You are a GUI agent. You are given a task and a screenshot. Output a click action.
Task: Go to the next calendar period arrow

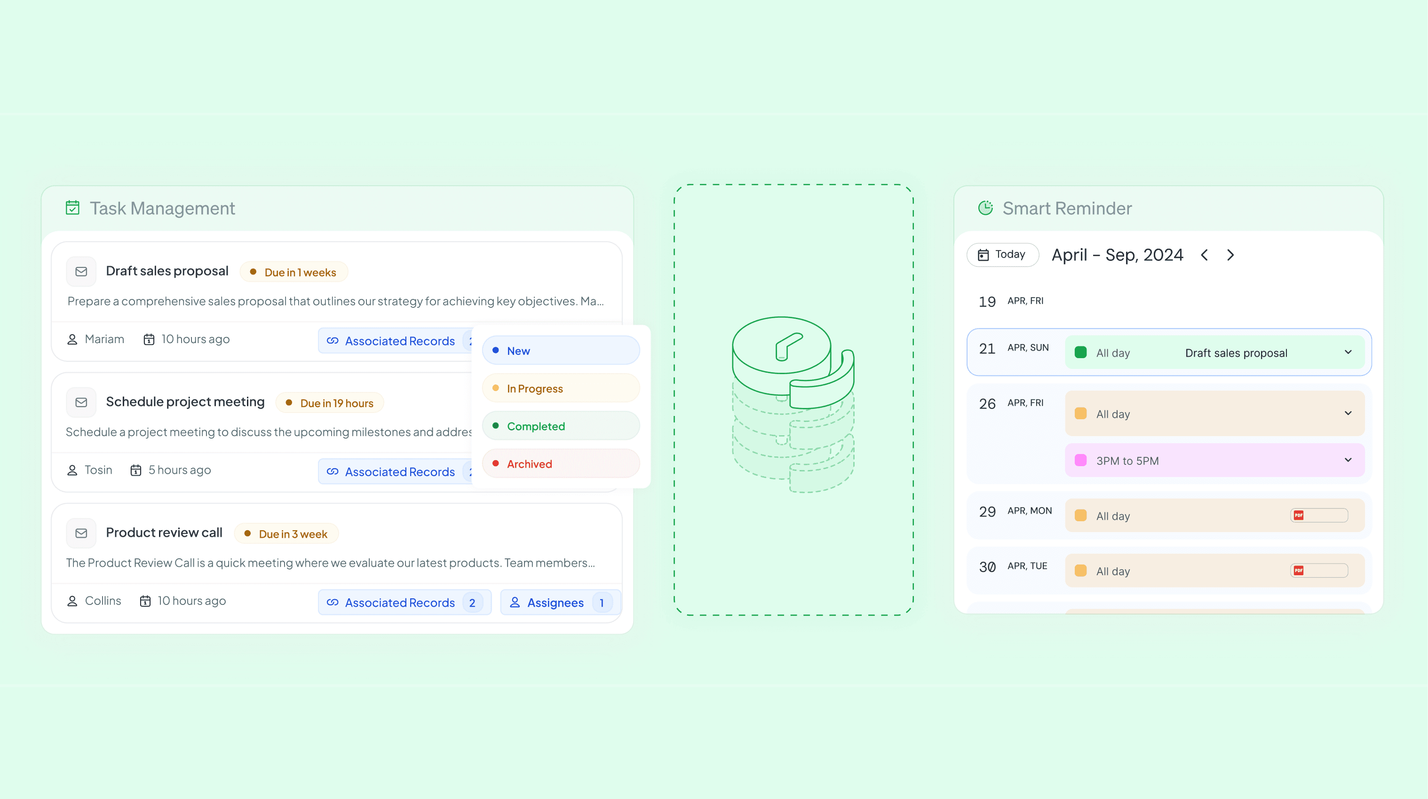(1230, 255)
